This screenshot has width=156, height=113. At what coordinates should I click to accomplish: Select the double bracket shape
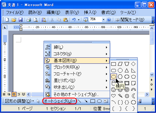120,102
